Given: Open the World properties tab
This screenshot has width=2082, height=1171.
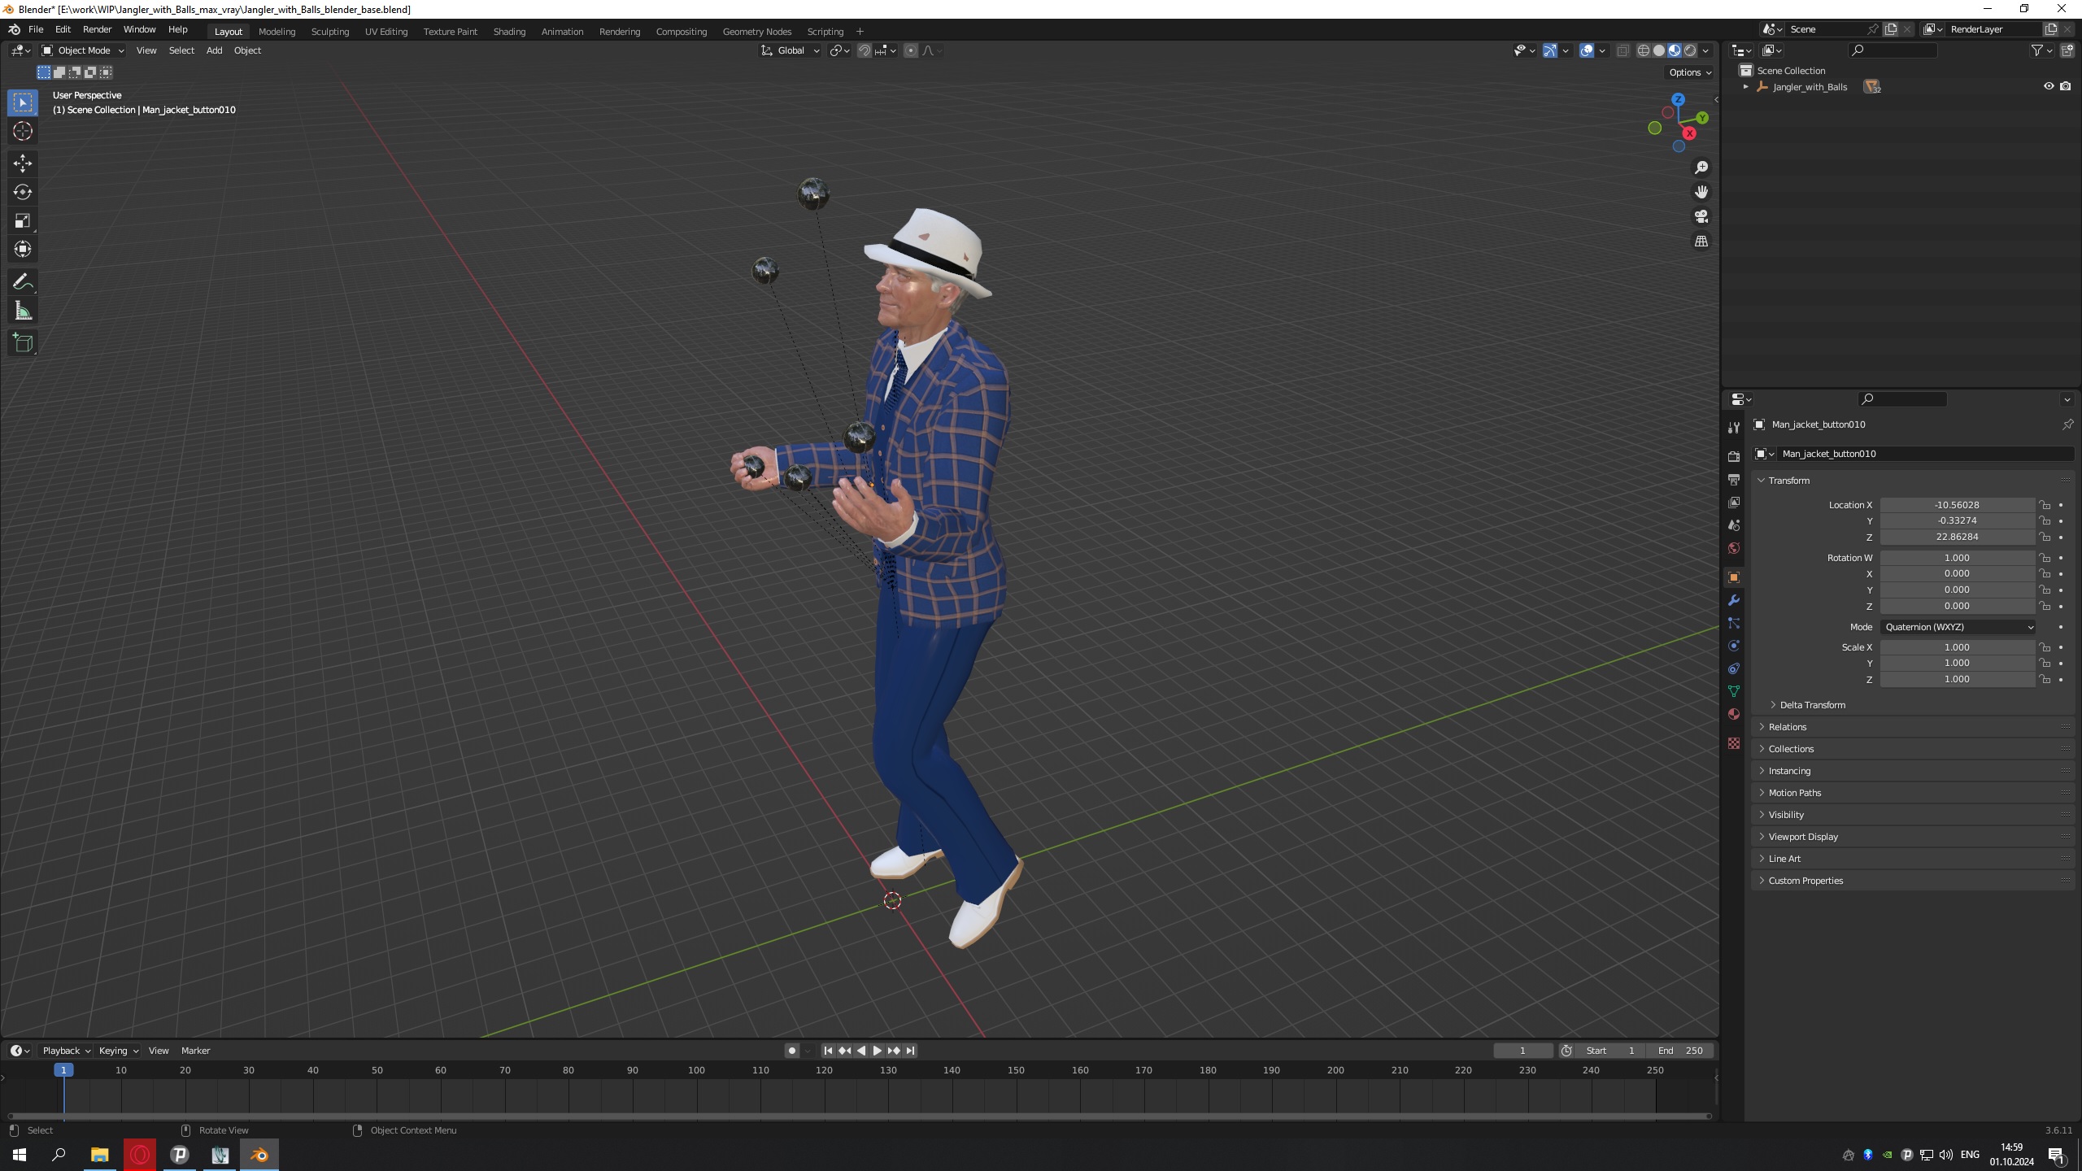Looking at the screenshot, I should tap(1734, 548).
